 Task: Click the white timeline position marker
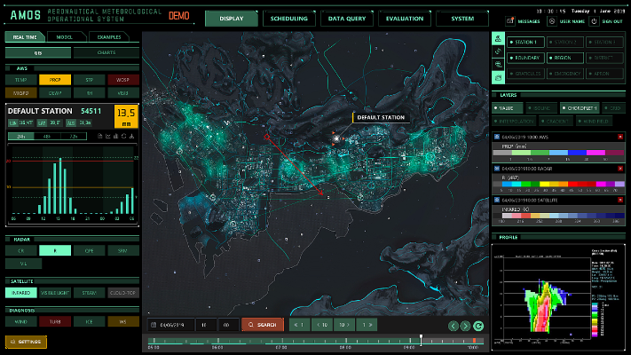coord(421,339)
